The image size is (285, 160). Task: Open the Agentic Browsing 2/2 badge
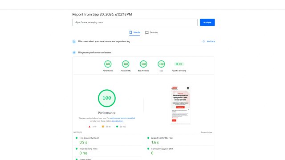[179, 64]
